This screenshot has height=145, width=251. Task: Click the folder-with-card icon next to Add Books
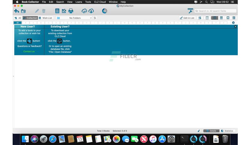[23, 11]
